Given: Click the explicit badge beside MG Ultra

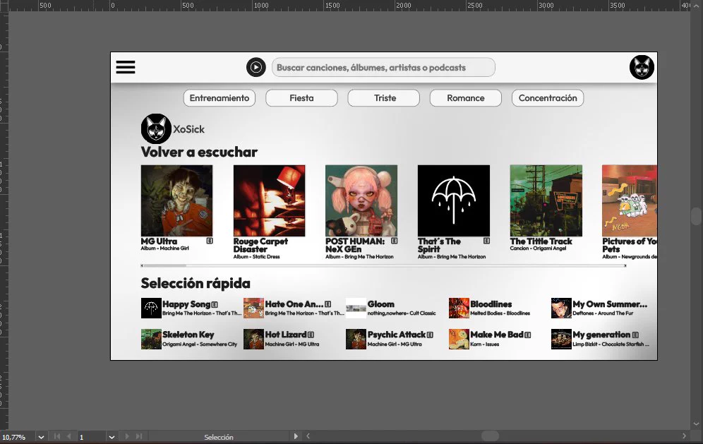Looking at the screenshot, I should coord(210,241).
